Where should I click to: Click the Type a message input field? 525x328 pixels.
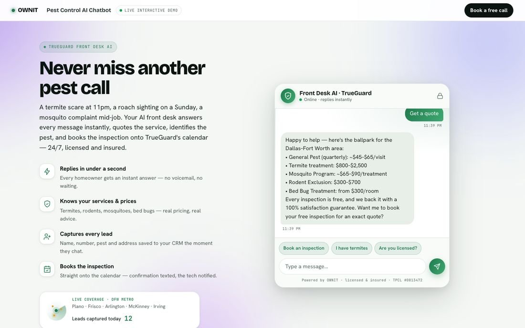click(x=352, y=266)
